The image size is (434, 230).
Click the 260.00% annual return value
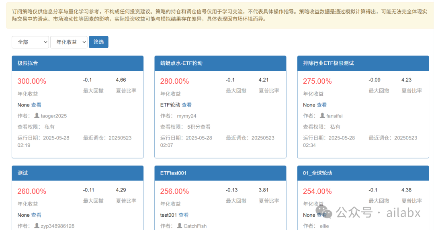click(x=32, y=191)
